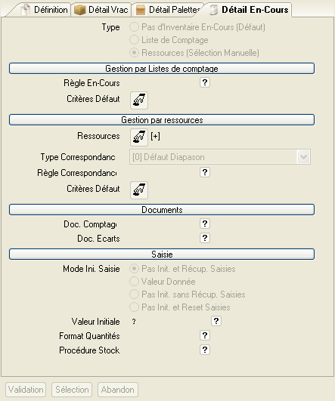Open the Critères Défaut selector under Listes de comptage

coord(139,100)
